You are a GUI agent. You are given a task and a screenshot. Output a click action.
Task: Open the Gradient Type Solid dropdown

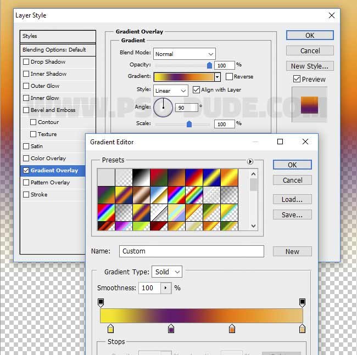[168, 272]
